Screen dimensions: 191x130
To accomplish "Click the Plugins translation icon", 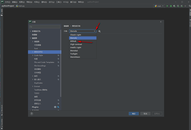I will [x=58, y=107].
